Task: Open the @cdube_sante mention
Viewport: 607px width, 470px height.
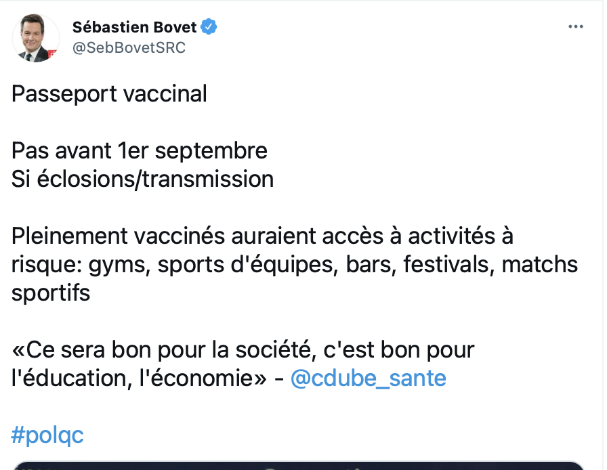Action: click(x=368, y=378)
